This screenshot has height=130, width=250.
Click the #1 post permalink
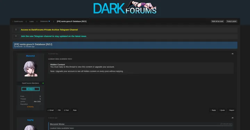tap(232, 54)
